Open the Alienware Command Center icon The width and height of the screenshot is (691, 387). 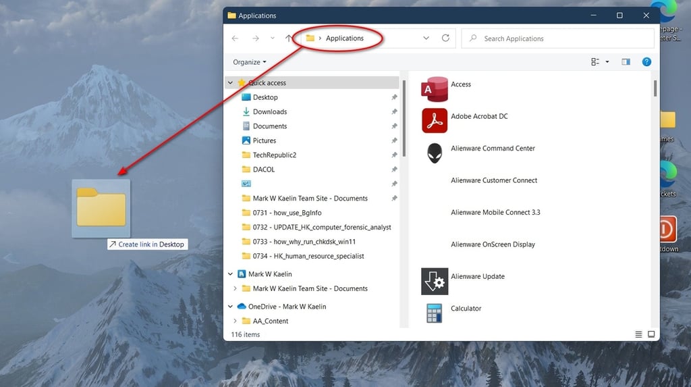[x=435, y=153]
